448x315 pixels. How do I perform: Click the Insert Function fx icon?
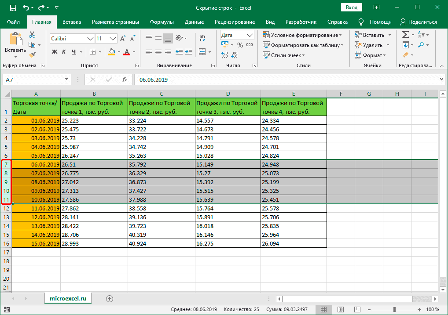point(125,80)
